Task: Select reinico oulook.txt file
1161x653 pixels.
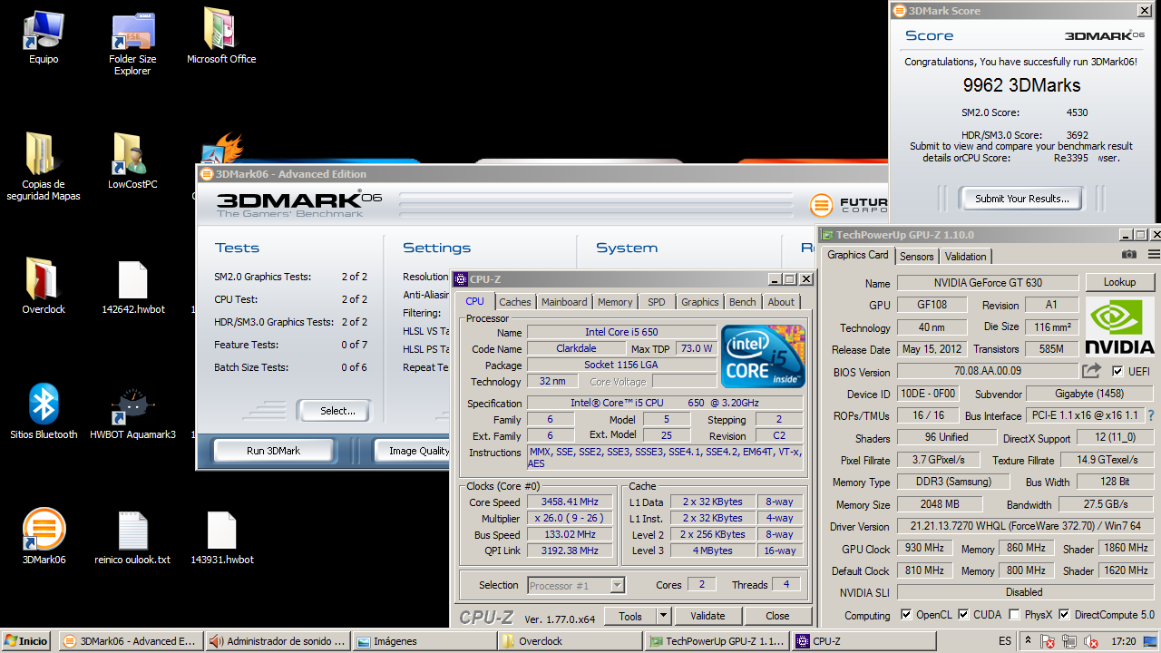Action: (x=132, y=538)
